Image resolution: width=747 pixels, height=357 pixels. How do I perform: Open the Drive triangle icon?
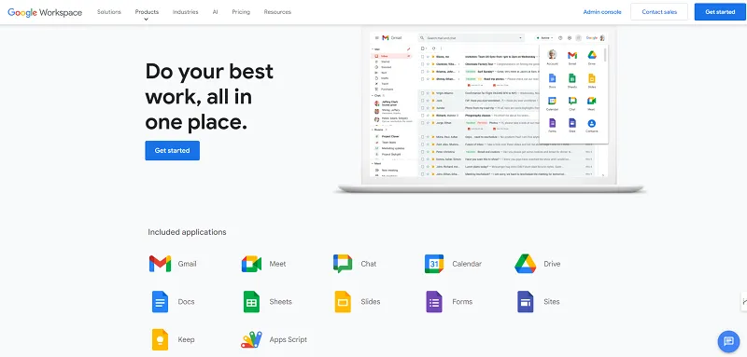click(x=526, y=264)
